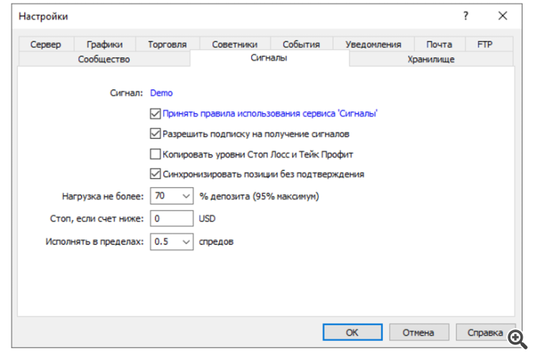Switch to the События tab
The image size is (537, 358).
[x=301, y=44]
